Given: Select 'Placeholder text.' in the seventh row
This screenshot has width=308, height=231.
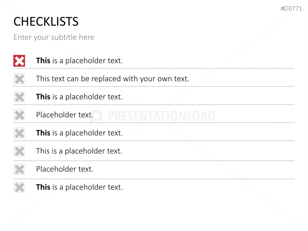Looking at the screenshot, I should tap(65, 169).
